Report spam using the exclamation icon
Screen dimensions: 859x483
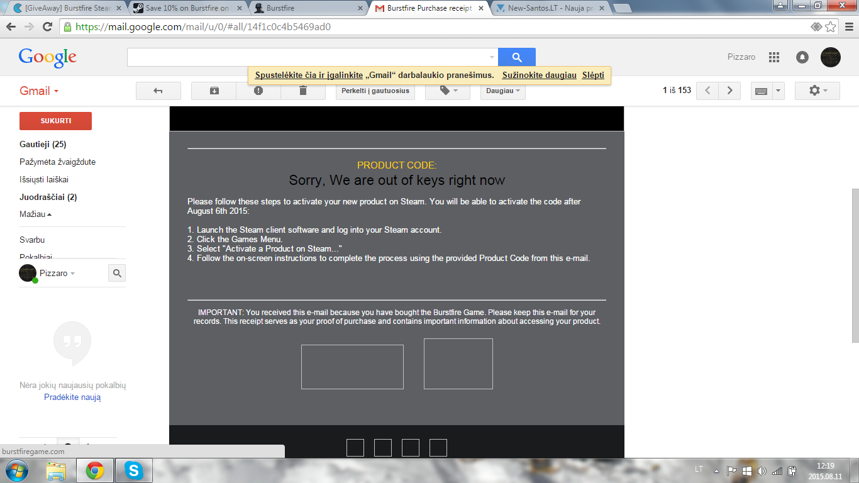click(x=258, y=91)
